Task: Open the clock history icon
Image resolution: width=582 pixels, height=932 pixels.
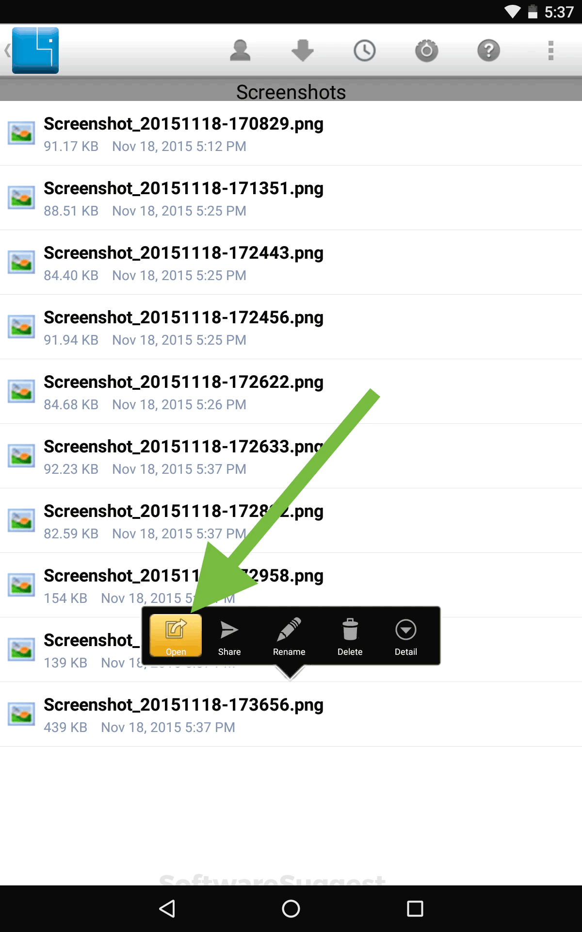Action: coord(364,50)
